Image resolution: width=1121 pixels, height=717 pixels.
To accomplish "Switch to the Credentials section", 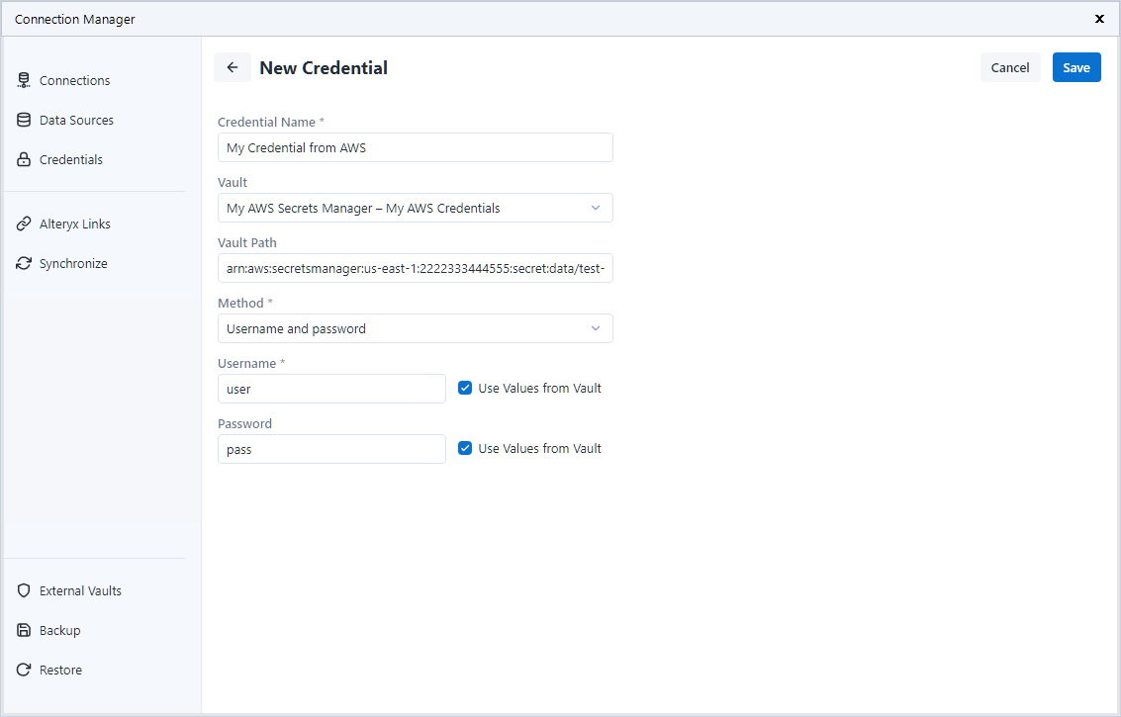I will coord(69,159).
